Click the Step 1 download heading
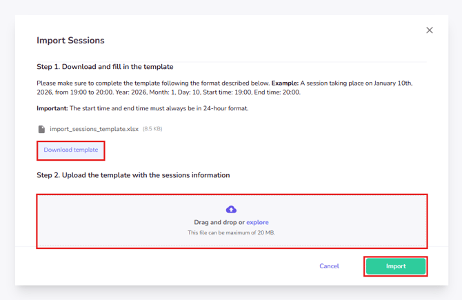 click(x=105, y=67)
